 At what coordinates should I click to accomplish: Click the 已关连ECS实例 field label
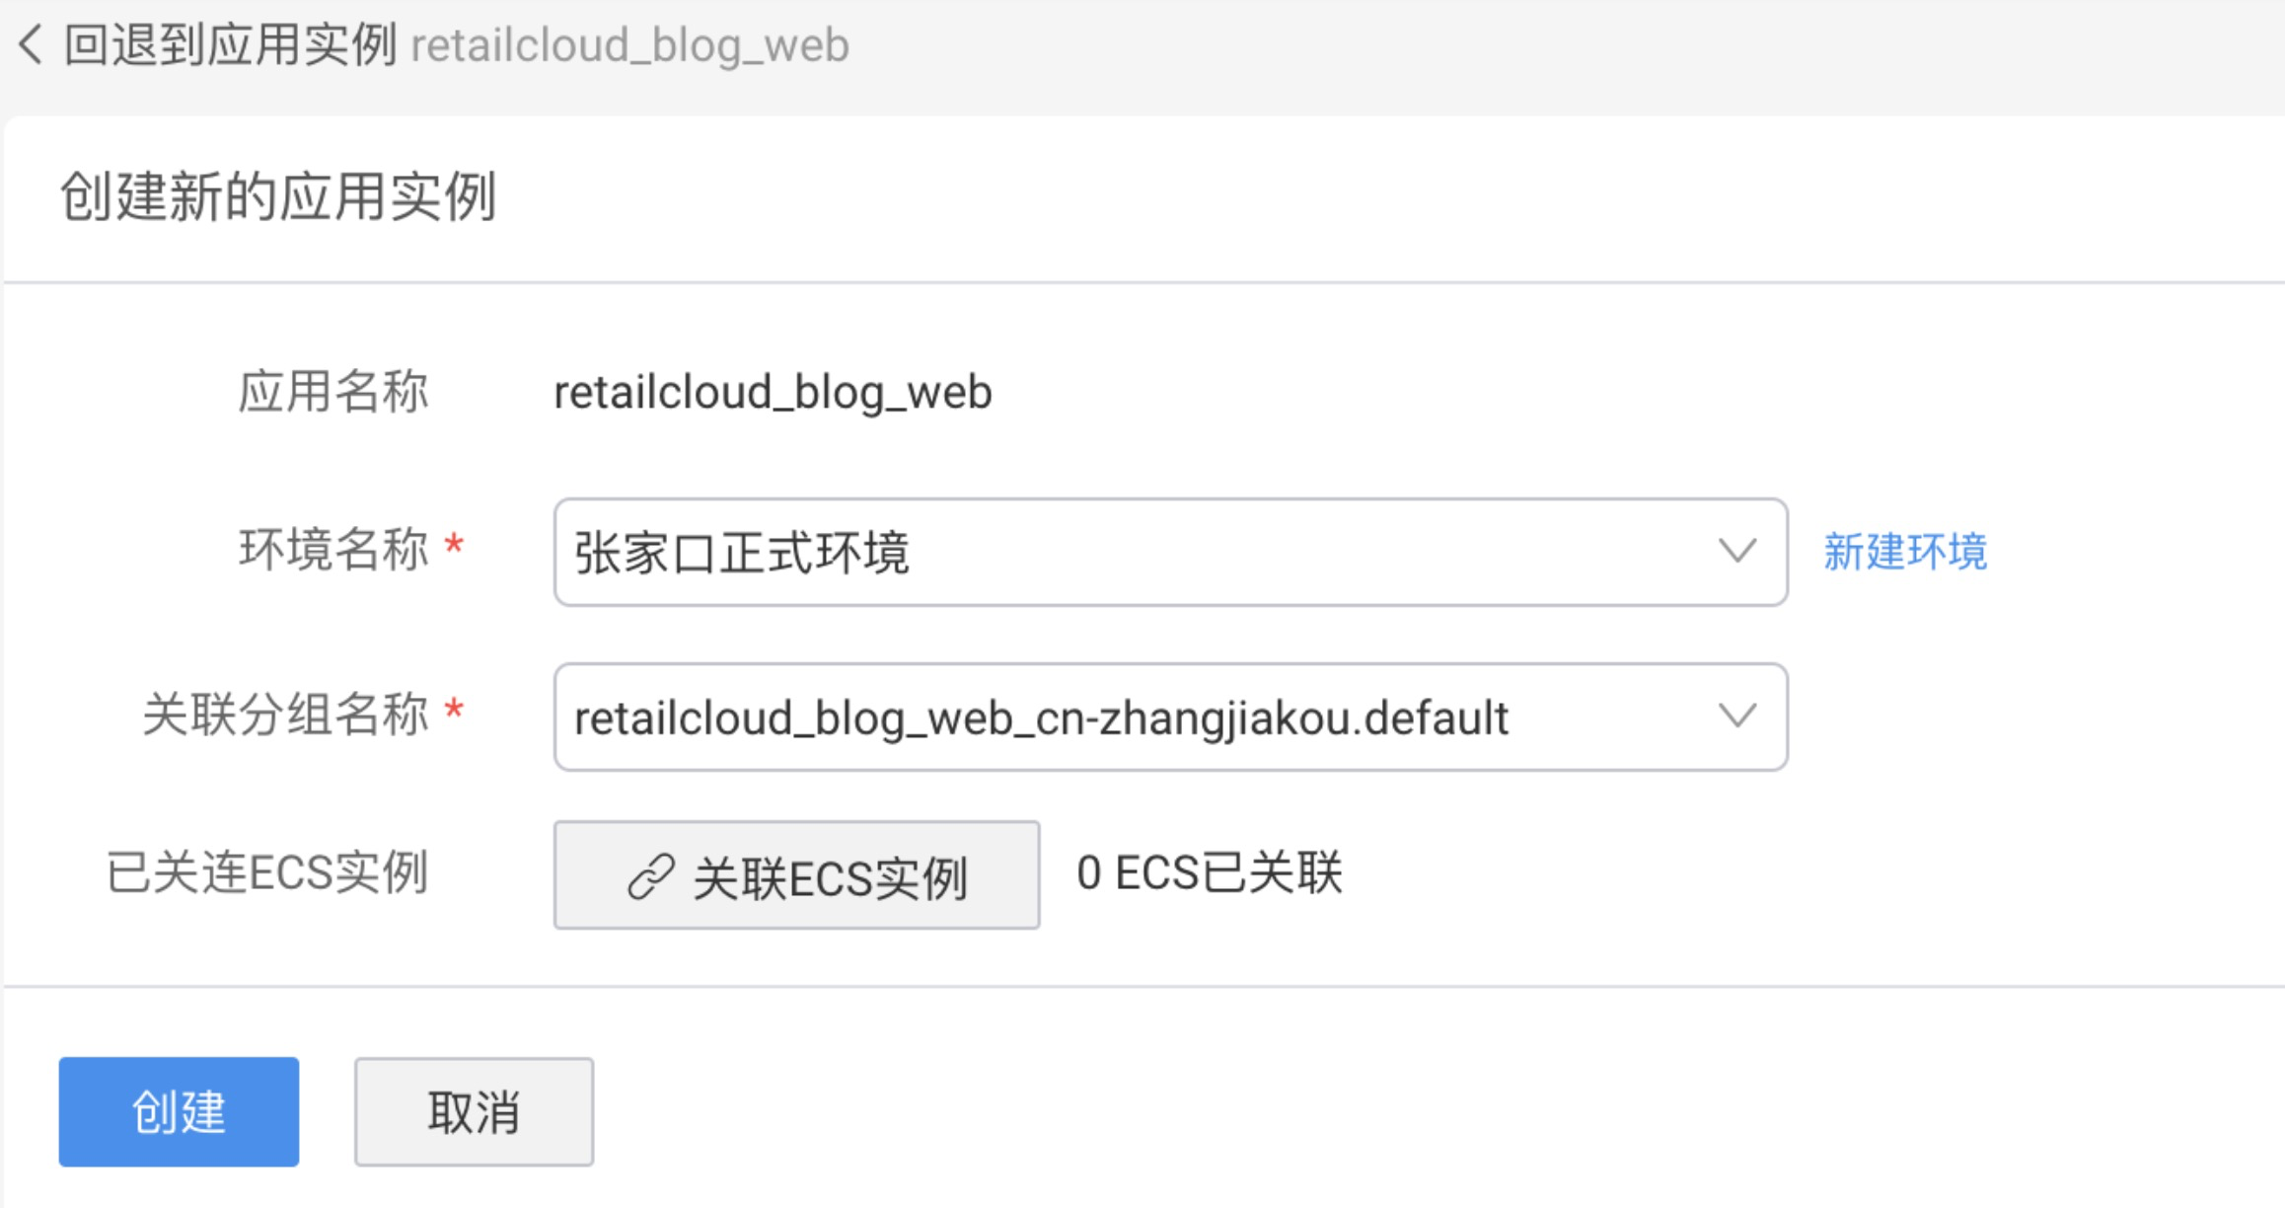267,873
